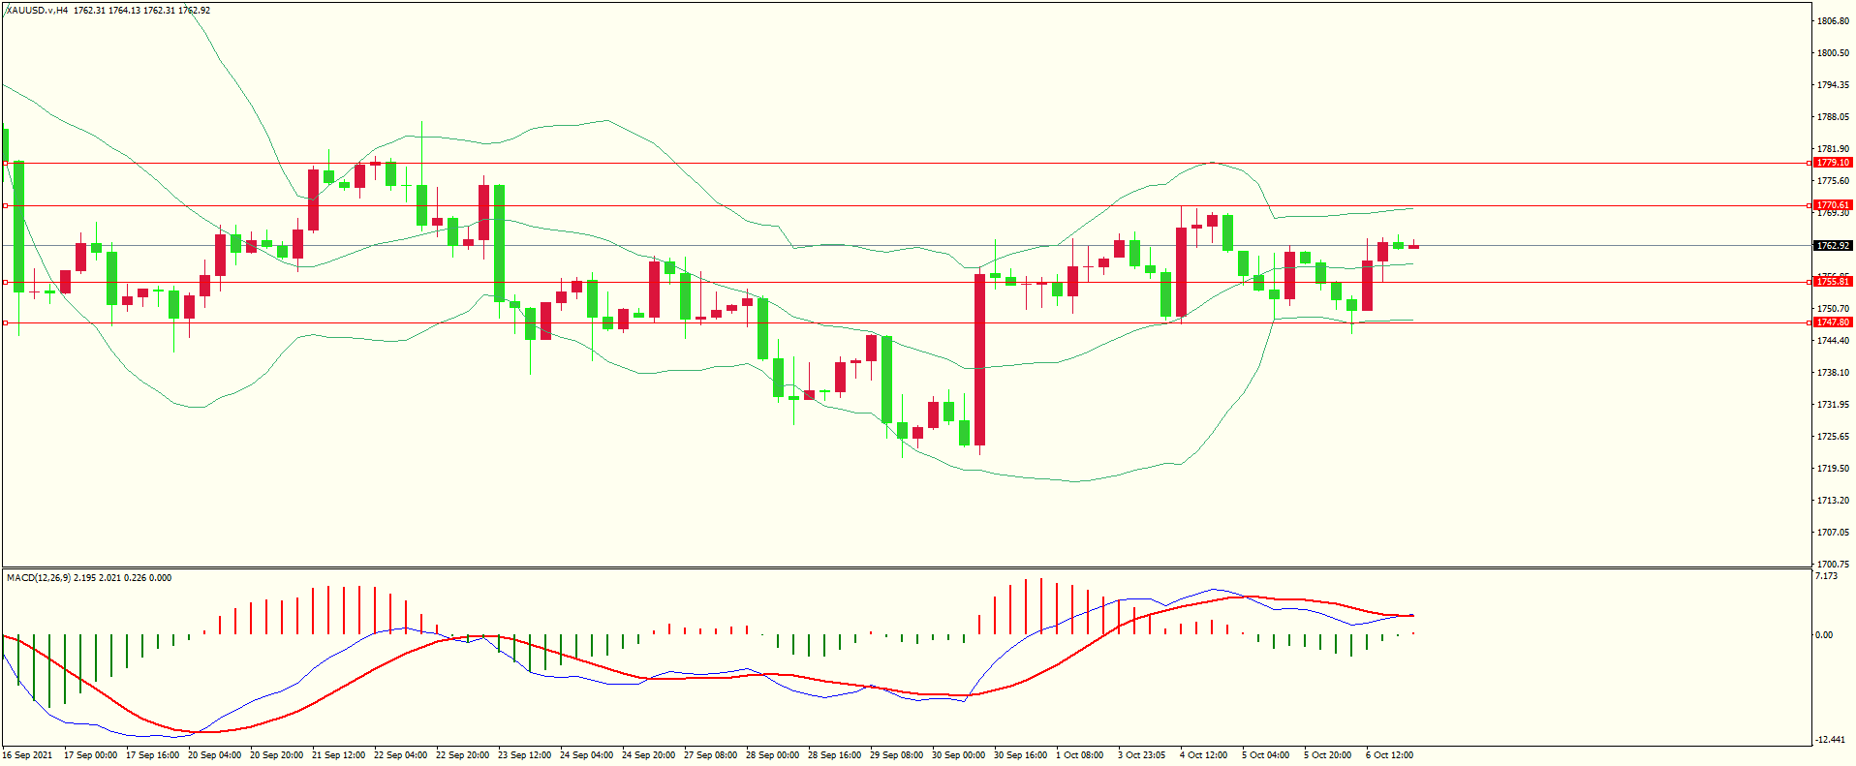1856x766 pixels.
Task: Click the red 1770.61 price level tag
Action: point(1833,205)
